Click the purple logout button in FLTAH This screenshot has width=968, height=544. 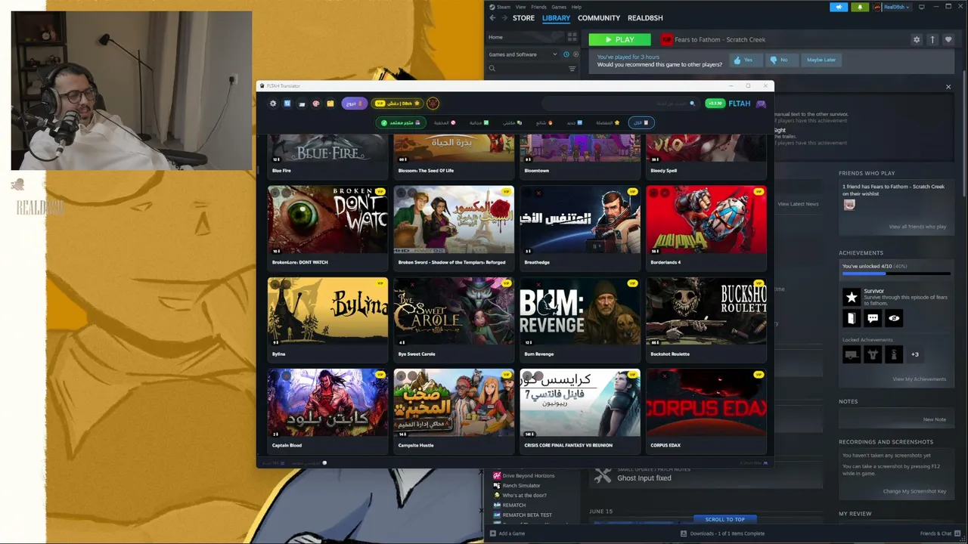[x=355, y=104]
